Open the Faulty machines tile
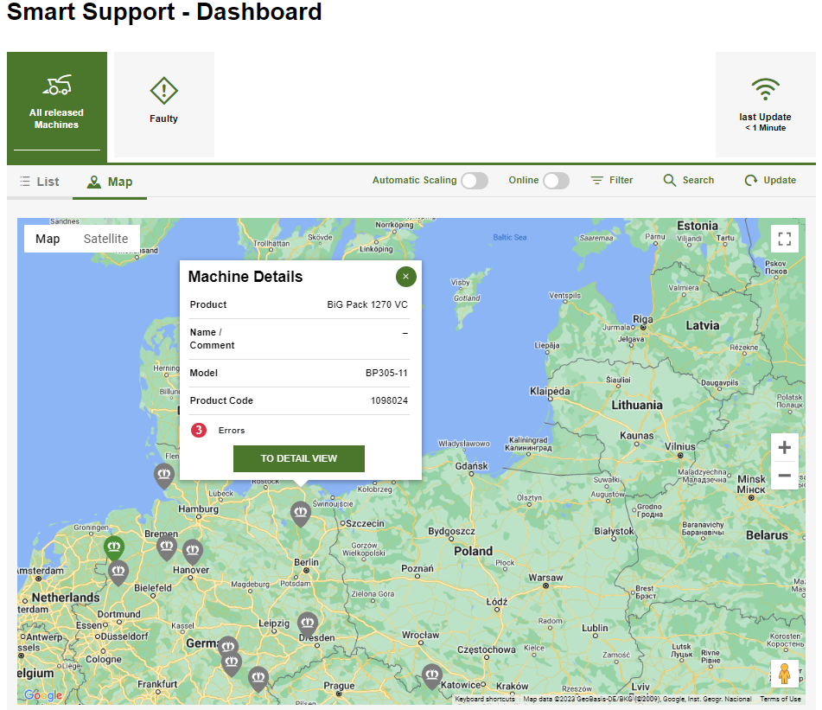Viewport: 822px width, 710px height. point(164,104)
